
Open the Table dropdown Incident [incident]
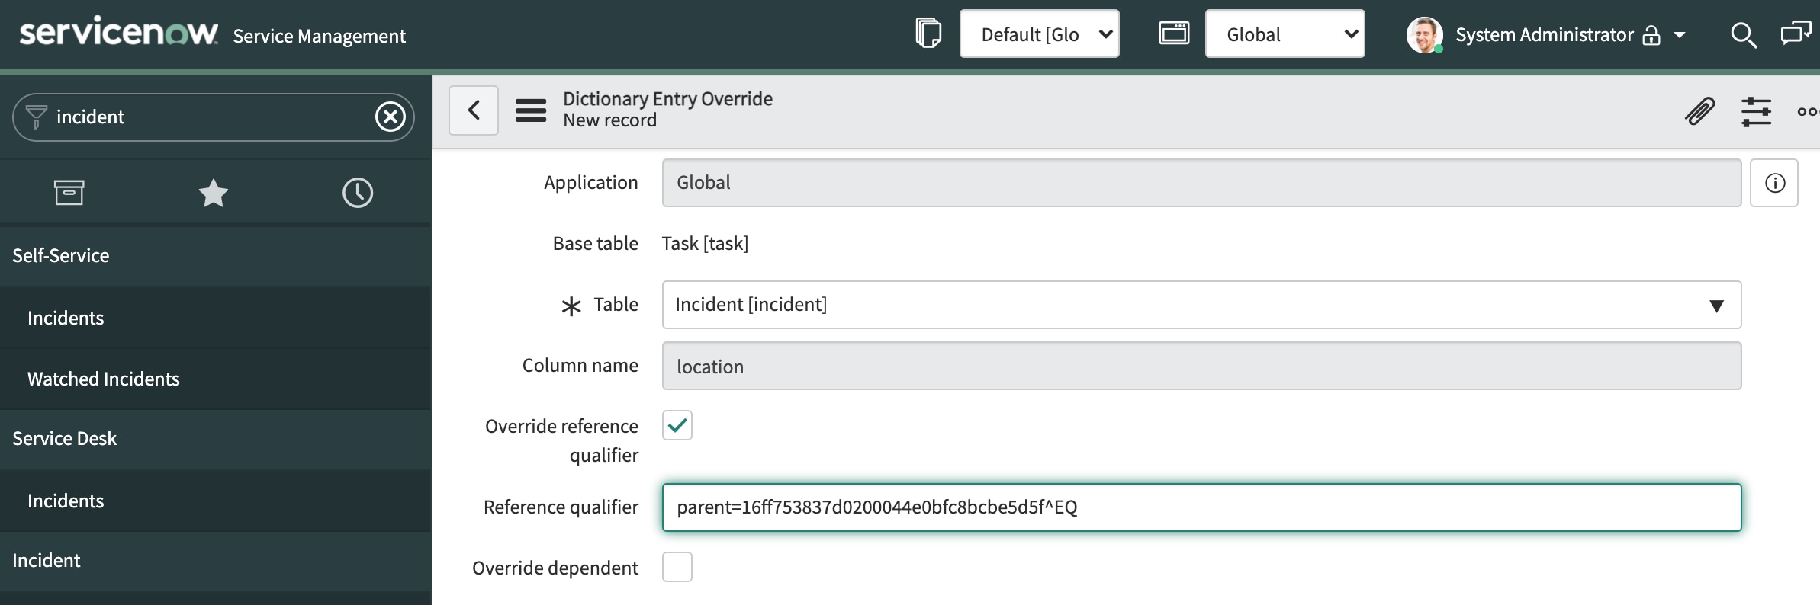(1201, 305)
